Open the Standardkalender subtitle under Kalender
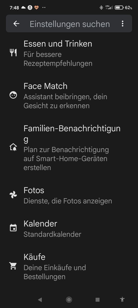 [x=52, y=234]
